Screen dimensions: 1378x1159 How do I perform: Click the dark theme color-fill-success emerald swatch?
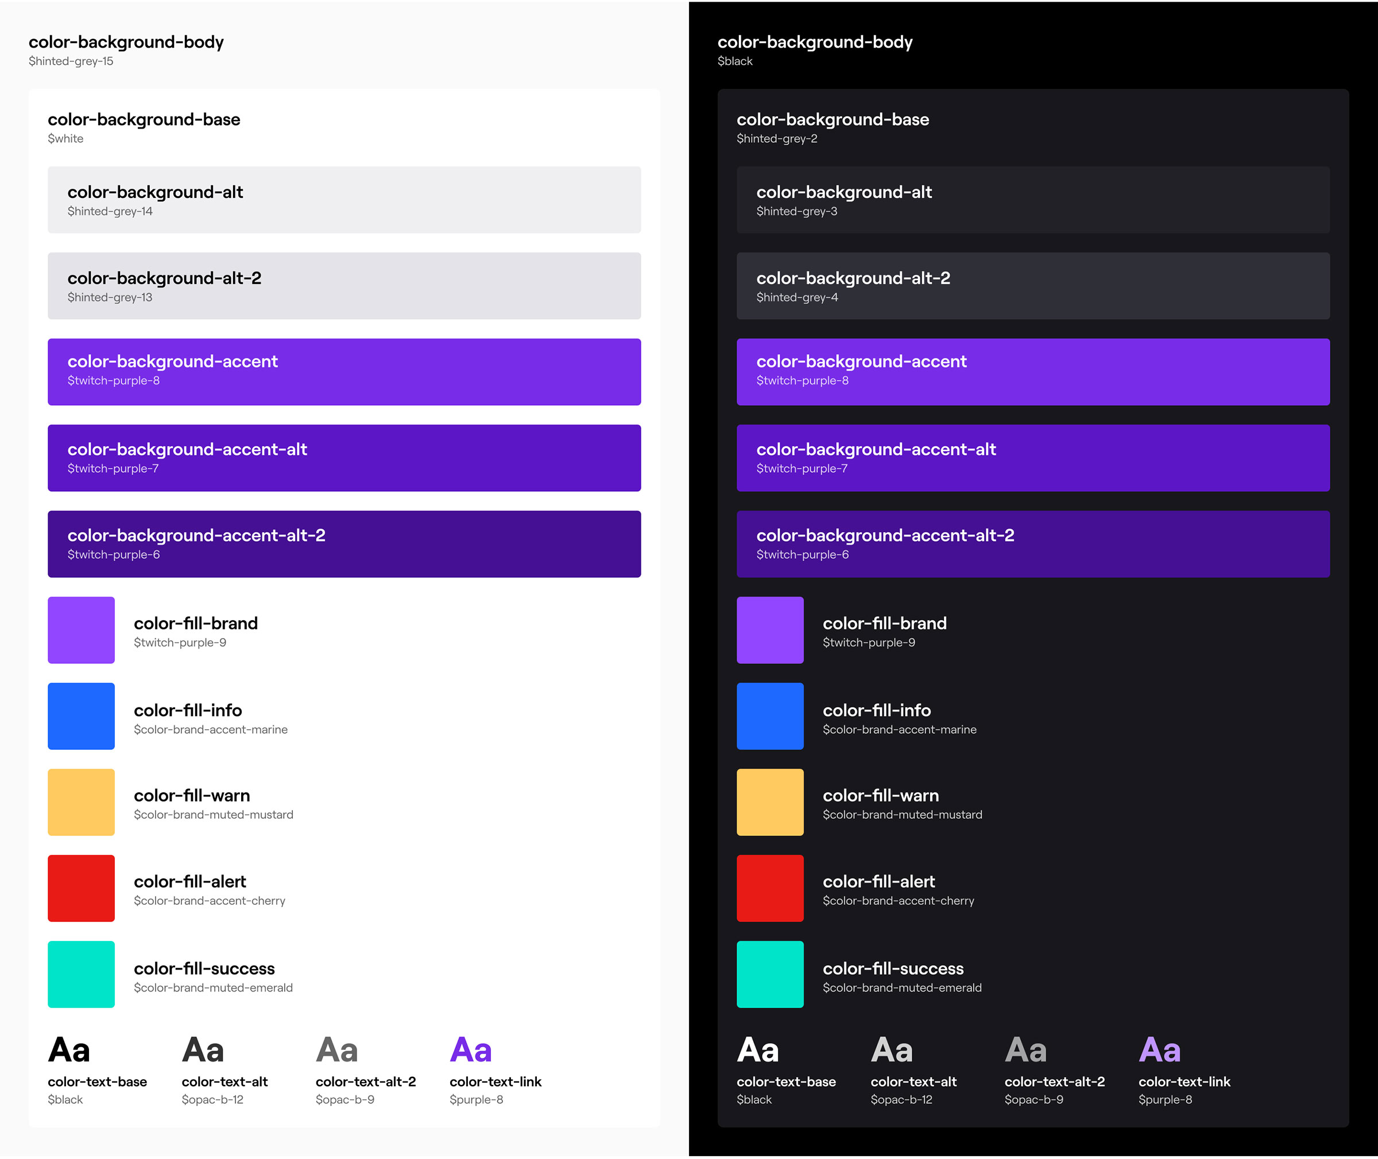point(770,974)
